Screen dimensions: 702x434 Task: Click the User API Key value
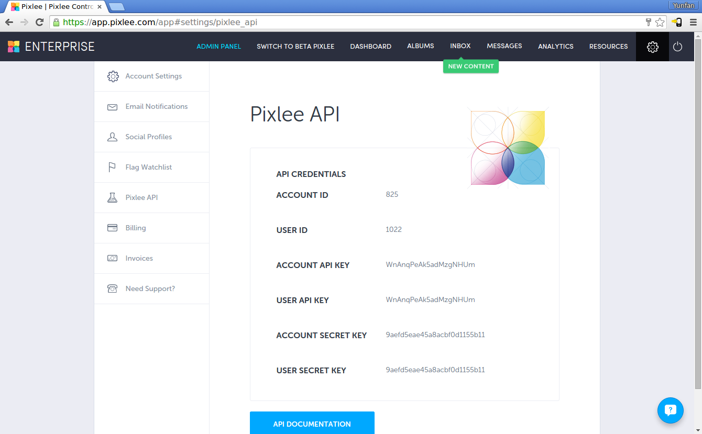click(x=431, y=299)
